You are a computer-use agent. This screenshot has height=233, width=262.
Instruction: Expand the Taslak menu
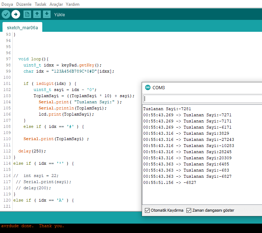point(40,4)
